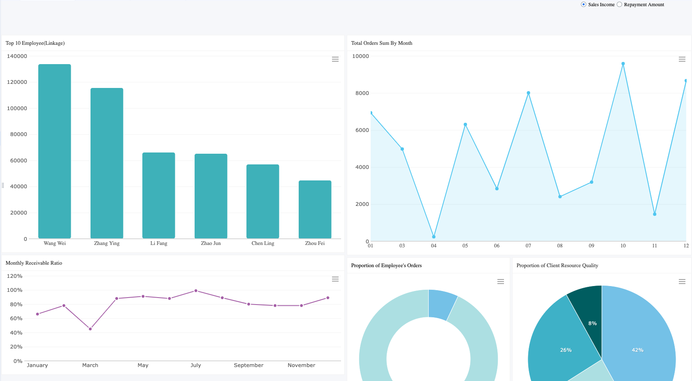Click the month 08 data point
The height and width of the screenshot is (381, 692).
(x=560, y=196)
